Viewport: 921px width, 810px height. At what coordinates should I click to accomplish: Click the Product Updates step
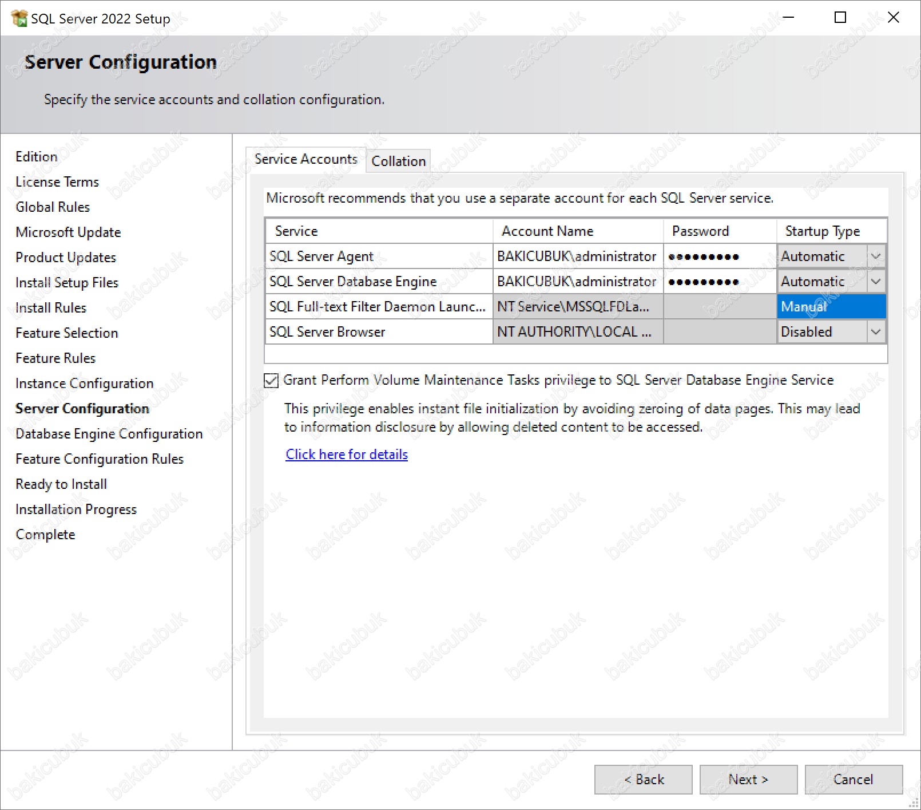[x=66, y=258]
